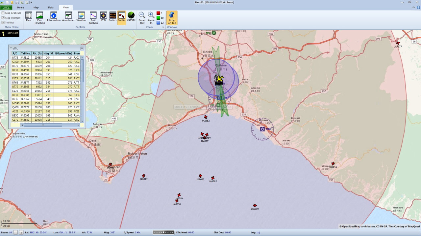Click Zoom Out magnifier in ribbon
Image resolution: width=421 pixels, height=236 pixels.
click(142, 18)
